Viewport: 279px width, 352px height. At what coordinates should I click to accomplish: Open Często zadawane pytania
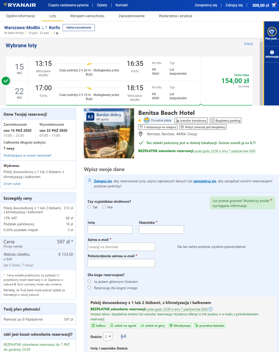point(69,5)
